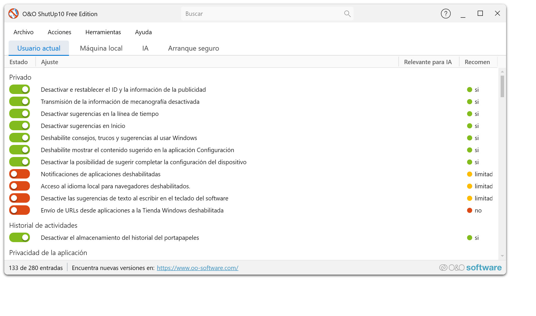Click the scrollbar up arrow

tap(502, 71)
